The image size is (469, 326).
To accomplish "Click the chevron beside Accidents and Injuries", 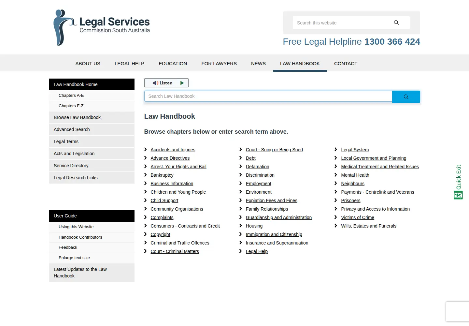I will coord(146,149).
